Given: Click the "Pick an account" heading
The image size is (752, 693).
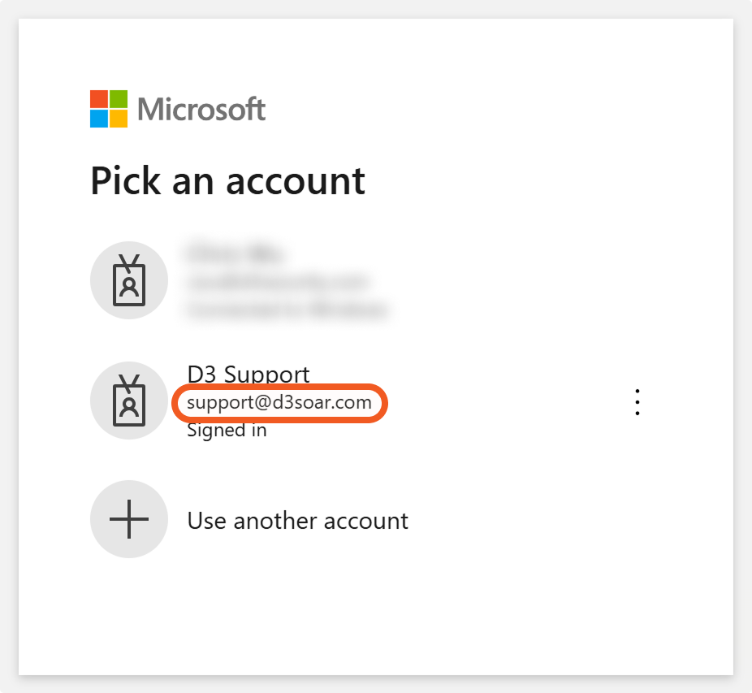Looking at the screenshot, I should [x=227, y=180].
